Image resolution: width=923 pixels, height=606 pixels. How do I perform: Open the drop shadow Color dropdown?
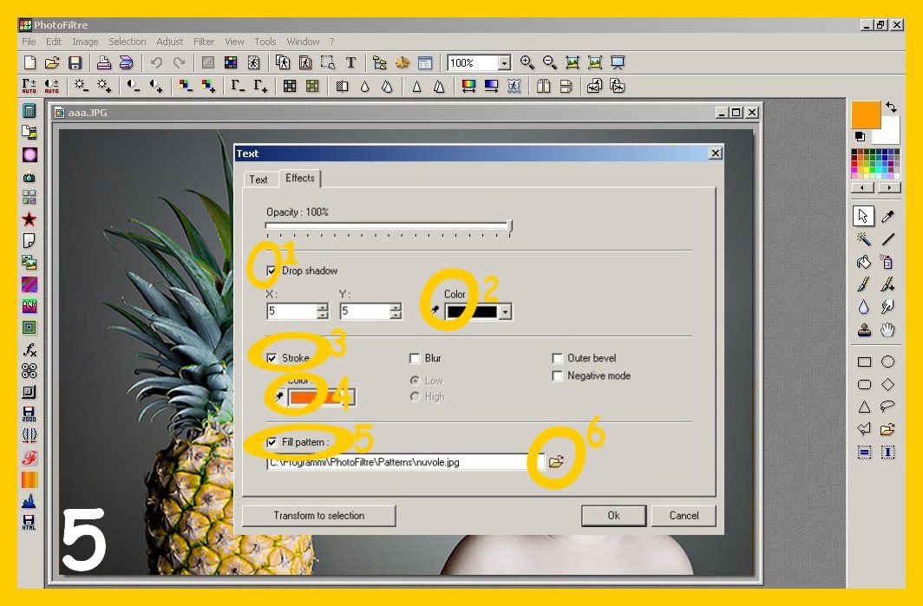[x=506, y=312]
